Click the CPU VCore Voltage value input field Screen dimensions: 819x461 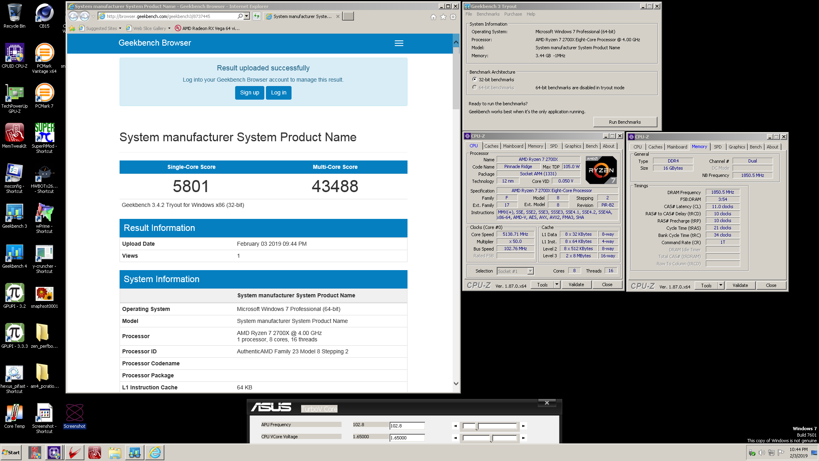tap(407, 438)
